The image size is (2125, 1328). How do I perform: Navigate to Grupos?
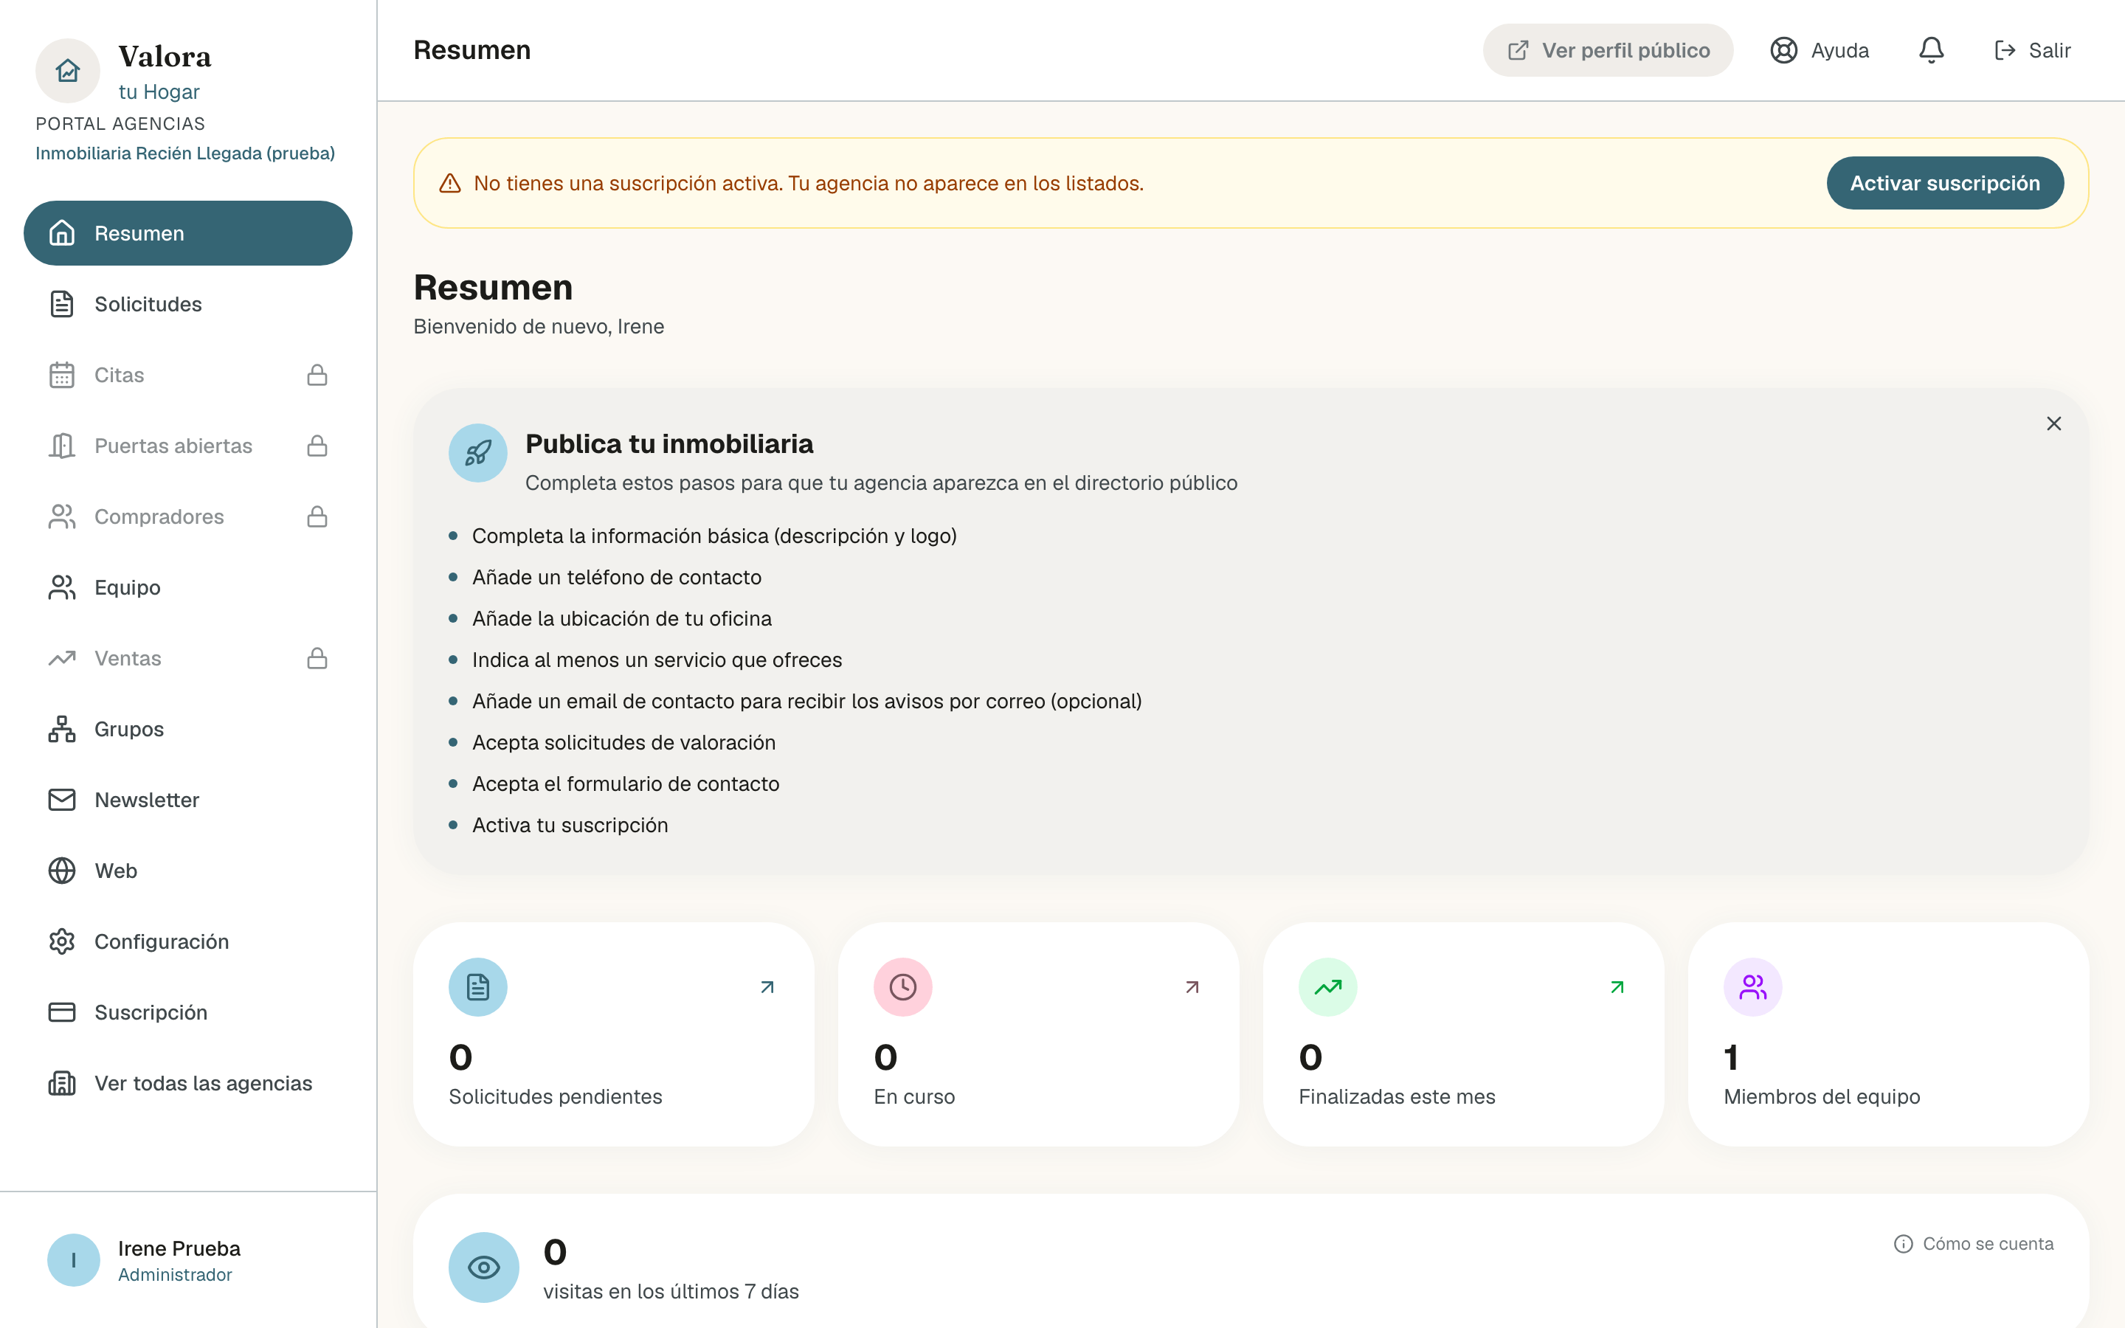188,729
